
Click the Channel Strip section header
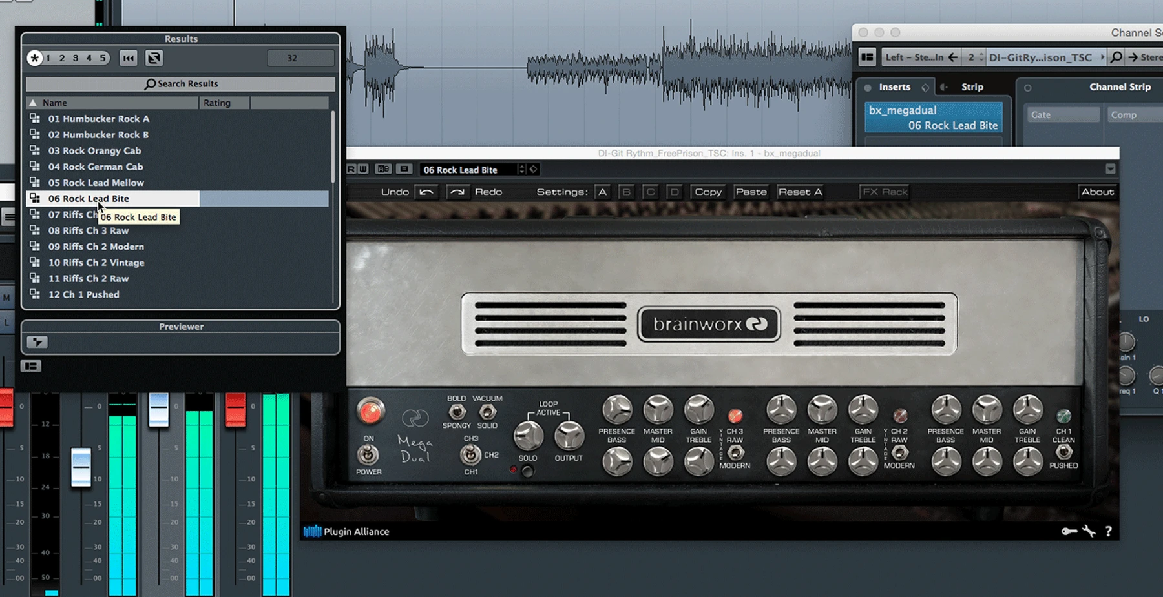[1120, 87]
